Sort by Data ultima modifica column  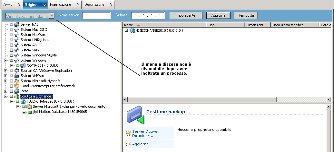[x=295, y=25]
